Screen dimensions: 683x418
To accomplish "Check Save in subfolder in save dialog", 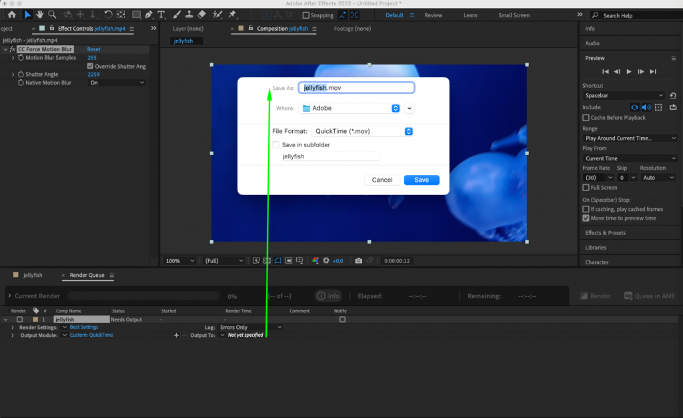I will pyautogui.click(x=275, y=144).
